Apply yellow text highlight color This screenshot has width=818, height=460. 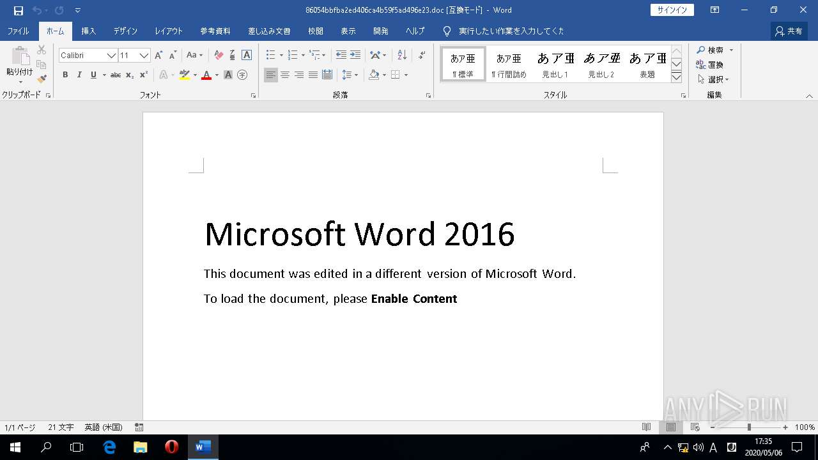[x=184, y=75]
